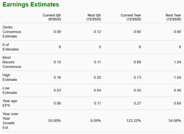This screenshot has height=134, width=184.
Task: Click the 122.22% growth value
Action: 133,121
